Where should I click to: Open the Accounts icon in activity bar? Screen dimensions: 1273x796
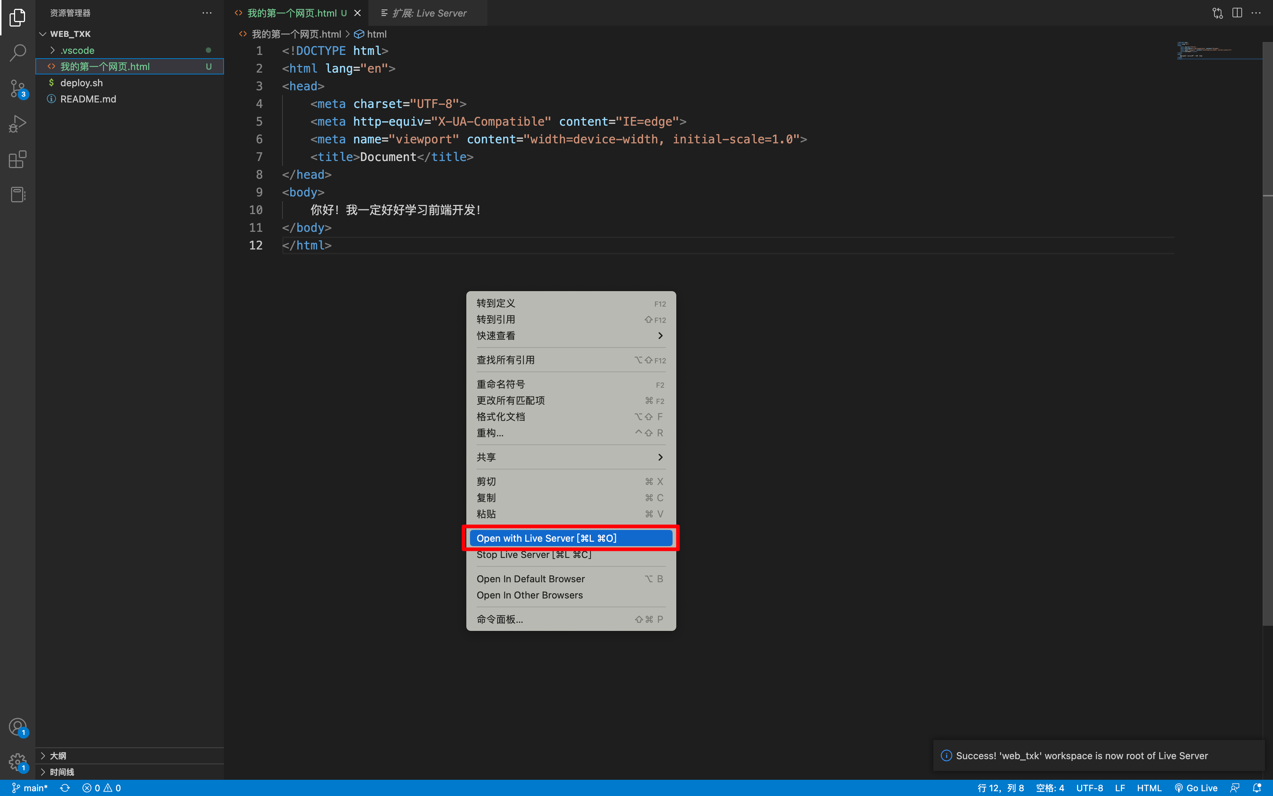coord(17,726)
